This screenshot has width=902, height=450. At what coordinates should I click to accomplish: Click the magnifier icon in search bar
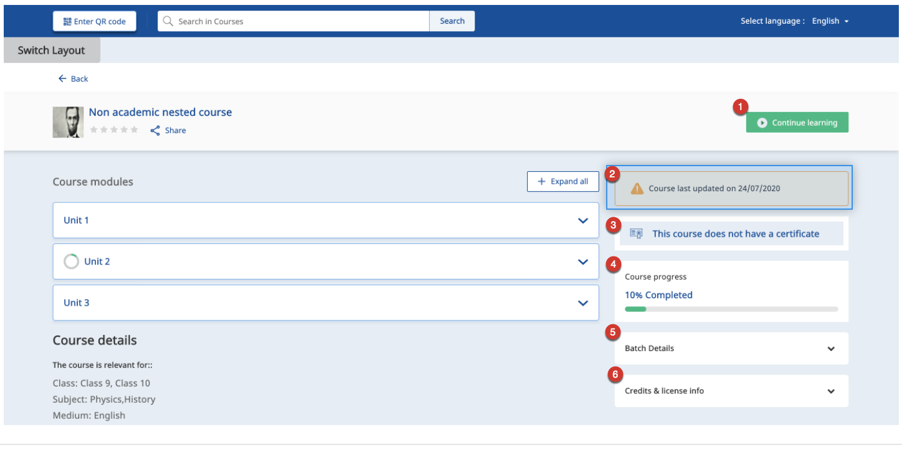click(168, 21)
